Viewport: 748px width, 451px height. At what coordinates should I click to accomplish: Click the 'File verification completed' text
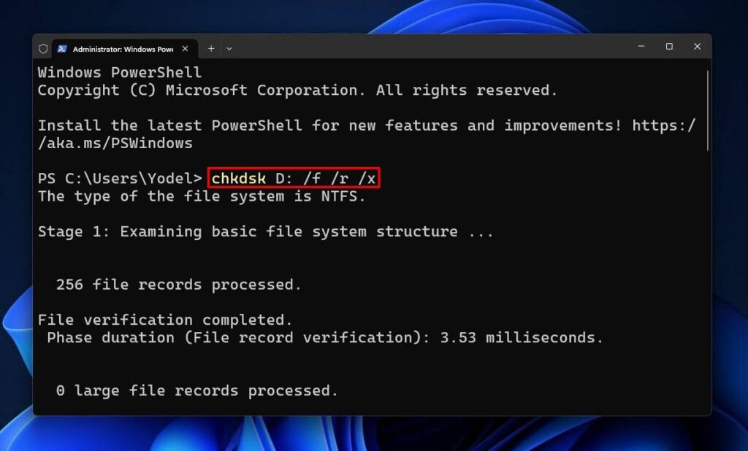(165, 319)
